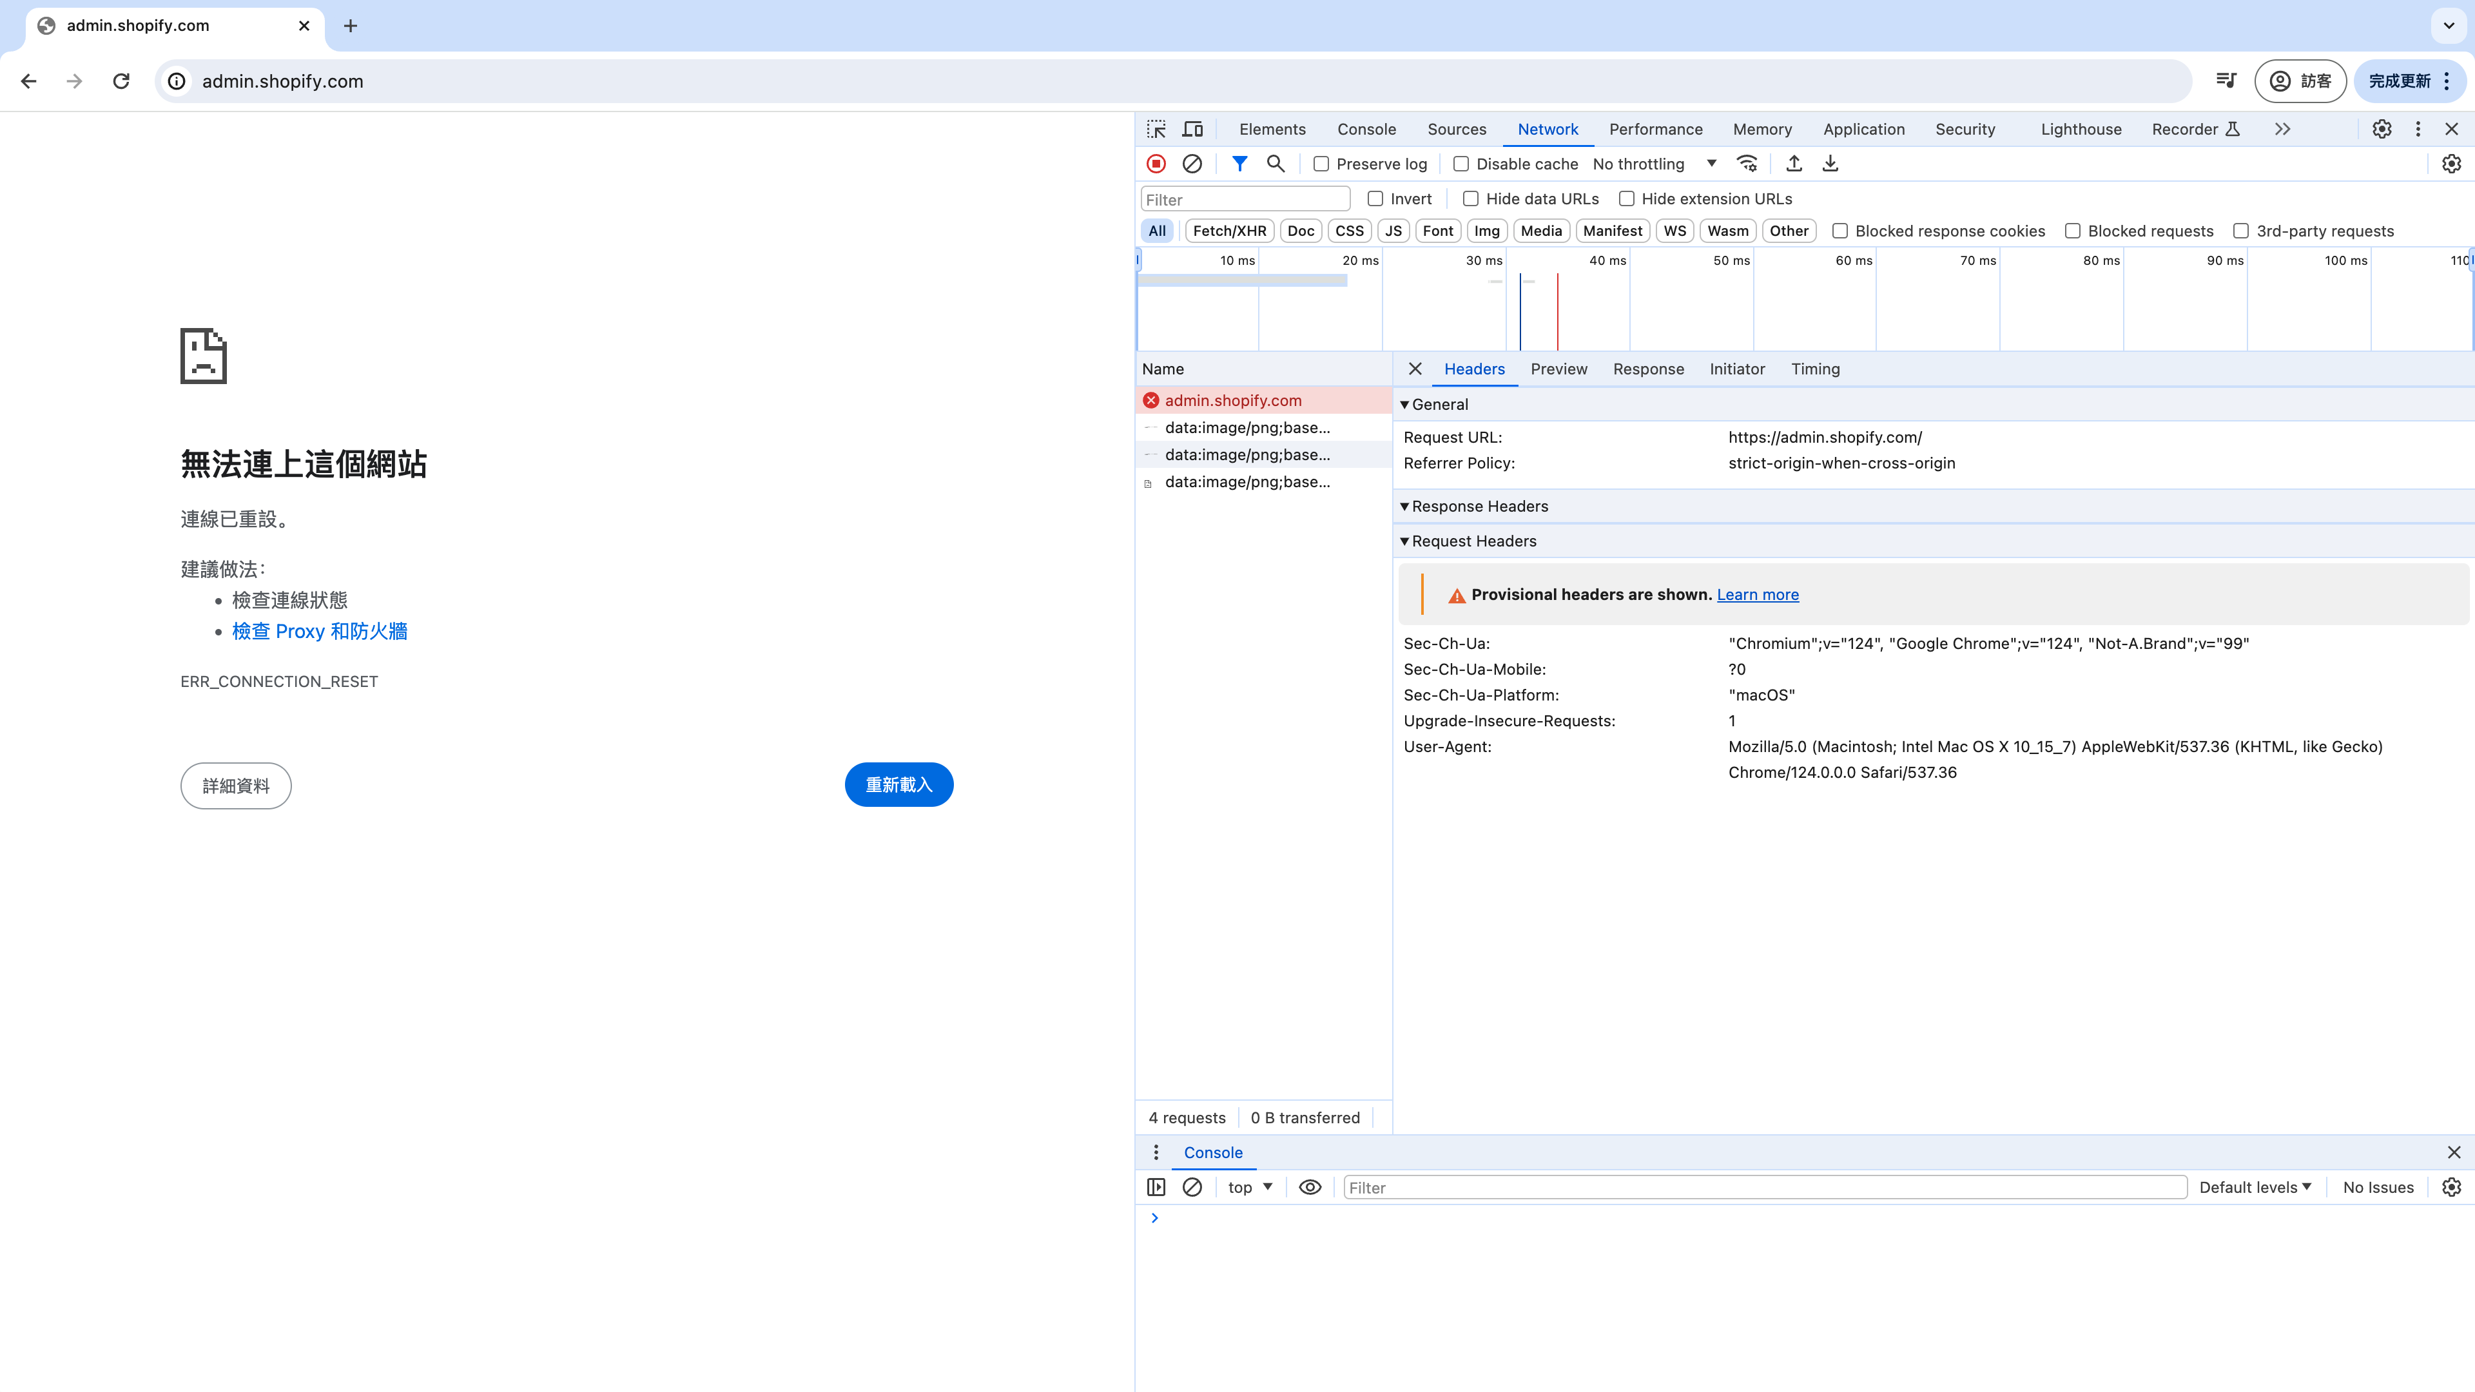Enable the Preserve log checkbox

coord(1321,164)
